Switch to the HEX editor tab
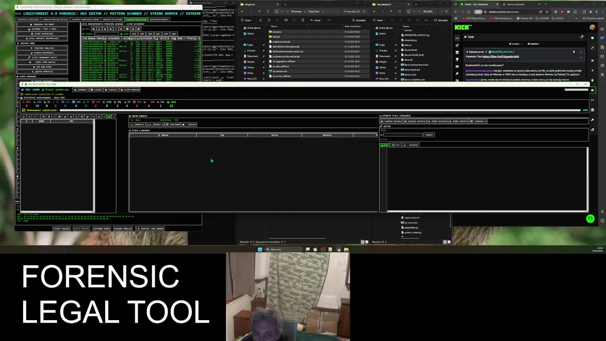The image size is (606, 341). tap(396, 145)
